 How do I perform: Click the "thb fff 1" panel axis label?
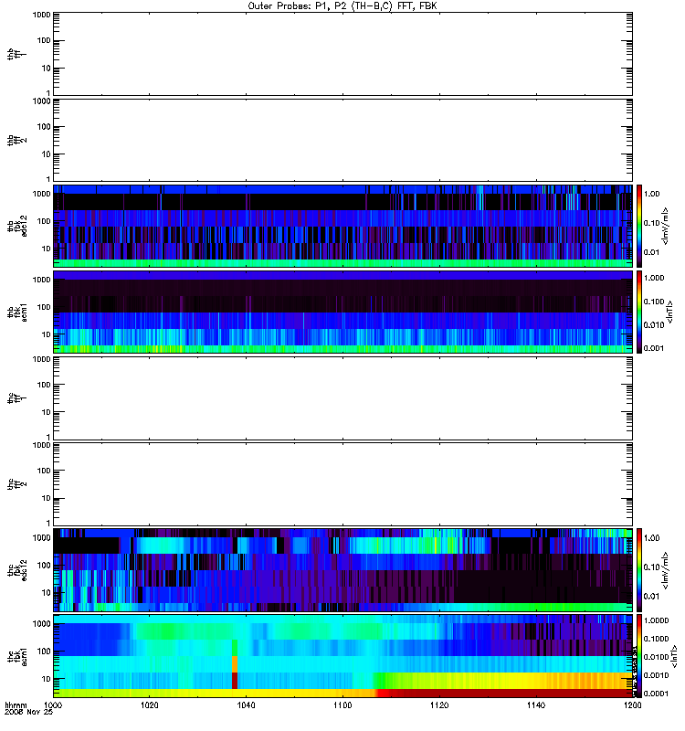(x=16, y=54)
